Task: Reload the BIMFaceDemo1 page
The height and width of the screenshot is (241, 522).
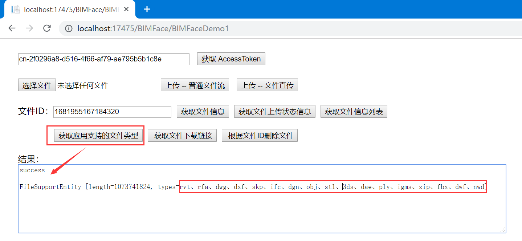Action: (x=47, y=28)
